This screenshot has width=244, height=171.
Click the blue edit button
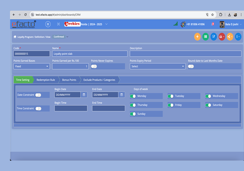click(214, 37)
